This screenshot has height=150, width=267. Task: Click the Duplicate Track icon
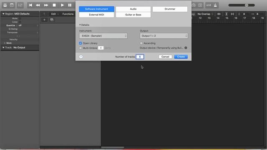tap(52, 20)
